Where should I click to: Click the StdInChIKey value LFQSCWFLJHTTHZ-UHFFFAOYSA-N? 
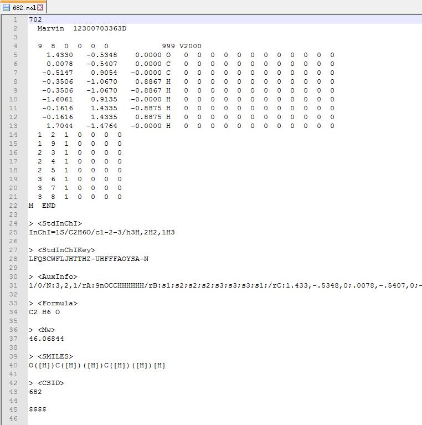pyautogui.click(x=89, y=259)
